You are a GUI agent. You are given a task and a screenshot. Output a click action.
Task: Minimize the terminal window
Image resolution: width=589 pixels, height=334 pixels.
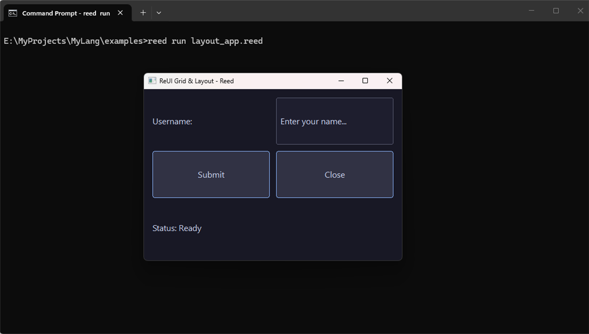point(531,11)
